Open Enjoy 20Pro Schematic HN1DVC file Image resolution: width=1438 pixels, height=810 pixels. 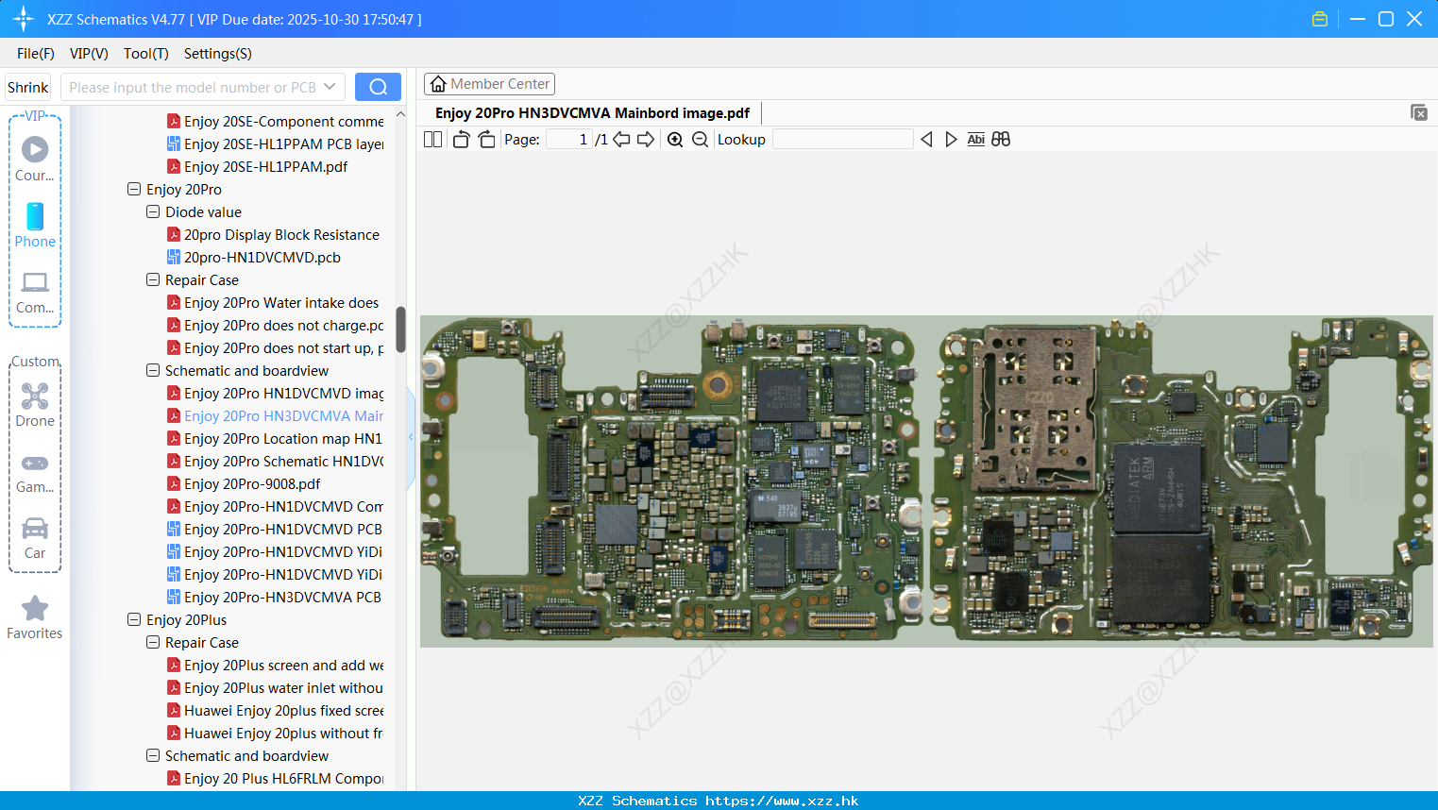click(276, 461)
